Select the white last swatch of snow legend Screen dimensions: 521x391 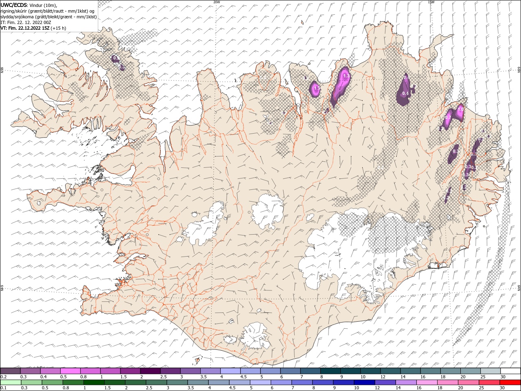click(x=510, y=371)
